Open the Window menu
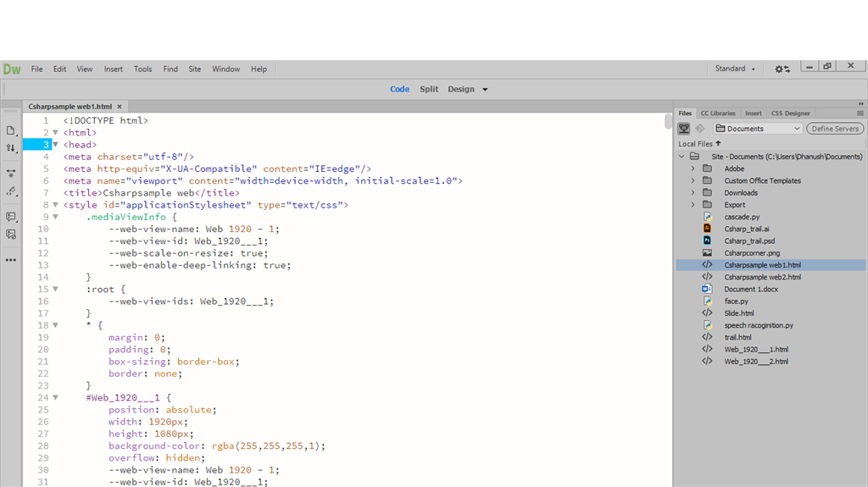This screenshot has width=868, height=487. point(225,69)
